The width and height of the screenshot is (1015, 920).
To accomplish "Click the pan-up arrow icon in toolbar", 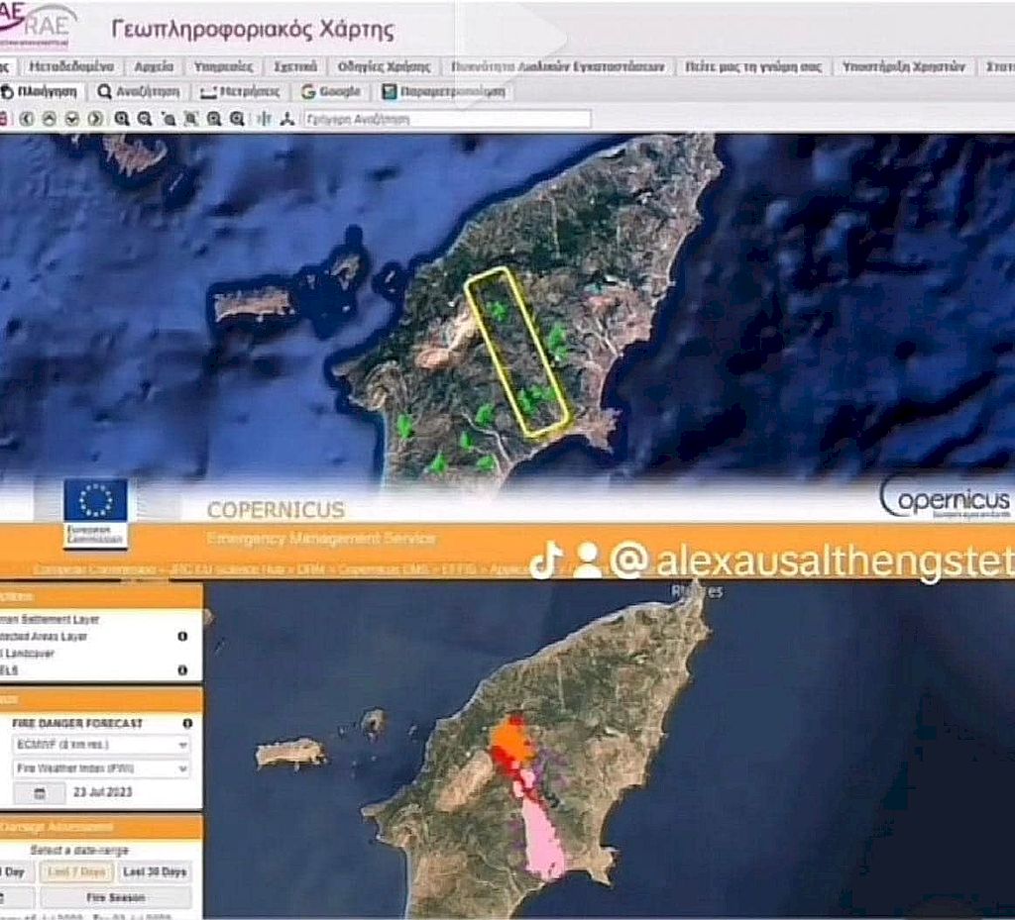I will [x=49, y=119].
